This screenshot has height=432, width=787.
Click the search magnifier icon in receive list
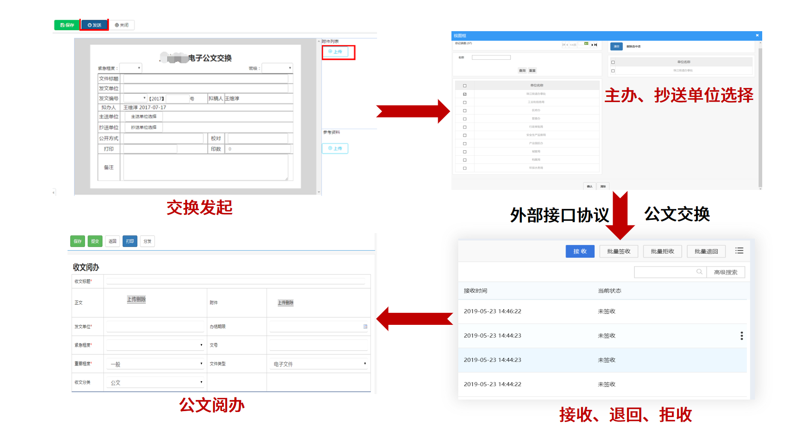coord(699,272)
